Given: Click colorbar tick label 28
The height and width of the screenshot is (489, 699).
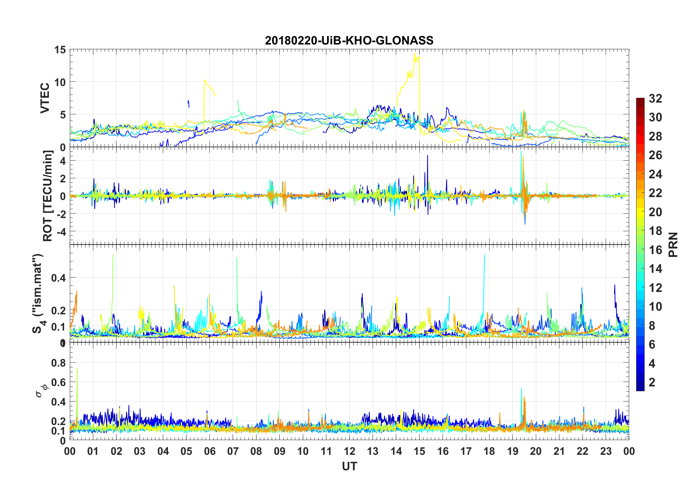Looking at the screenshot, I should [x=655, y=136].
